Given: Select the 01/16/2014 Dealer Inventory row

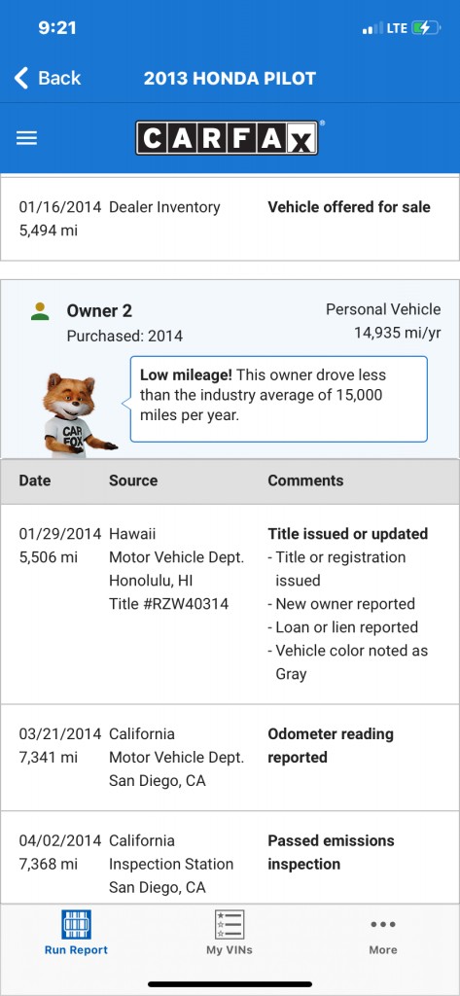Looking at the screenshot, I should (x=230, y=219).
